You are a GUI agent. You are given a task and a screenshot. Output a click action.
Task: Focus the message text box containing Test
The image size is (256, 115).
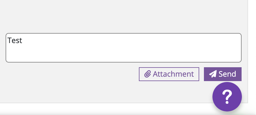pos(124,48)
